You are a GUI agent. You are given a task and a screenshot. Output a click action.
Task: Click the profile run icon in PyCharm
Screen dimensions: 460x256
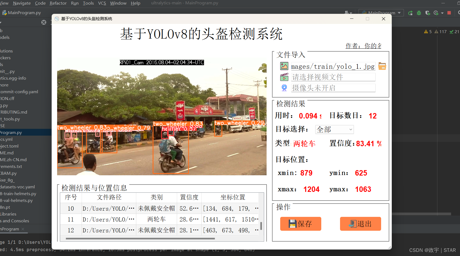pyautogui.click(x=436, y=13)
